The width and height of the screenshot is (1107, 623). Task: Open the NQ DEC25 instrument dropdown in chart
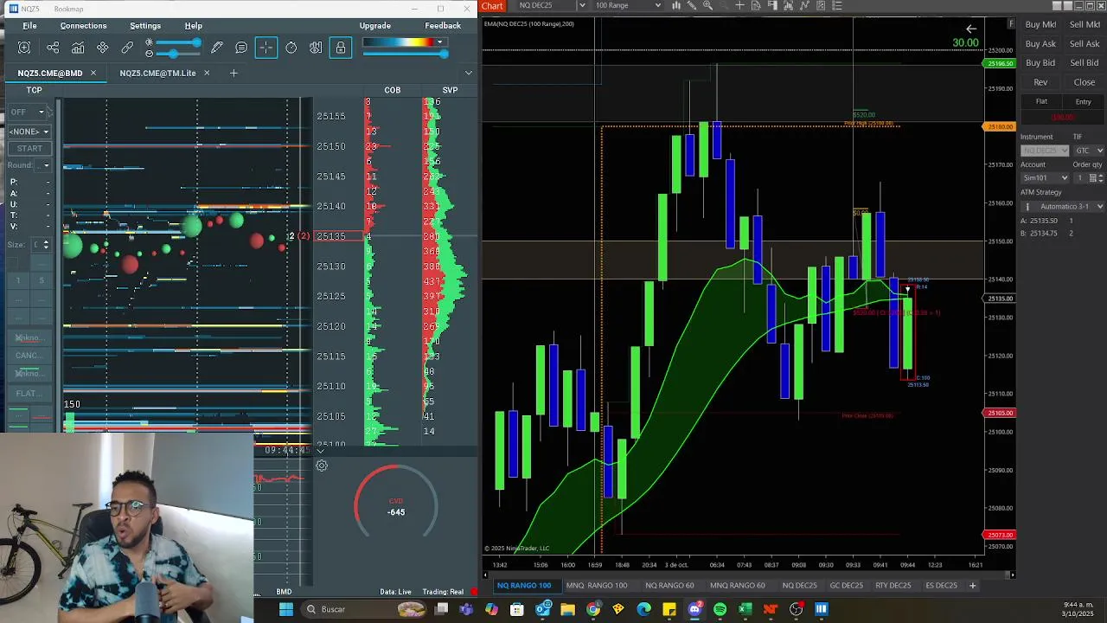pyautogui.click(x=581, y=5)
